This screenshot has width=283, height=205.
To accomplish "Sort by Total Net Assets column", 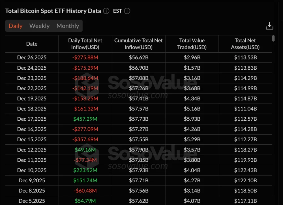I will 245,44.
